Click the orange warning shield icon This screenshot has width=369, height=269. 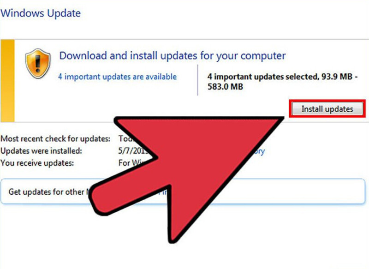pos(38,63)
